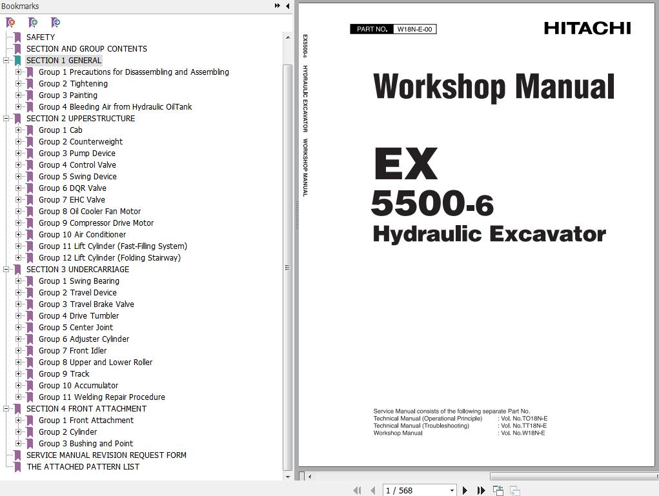
Task: Collapse the SECTION 2 UPPERSTRUCTURE tree node
Action: tap(6, 119)
